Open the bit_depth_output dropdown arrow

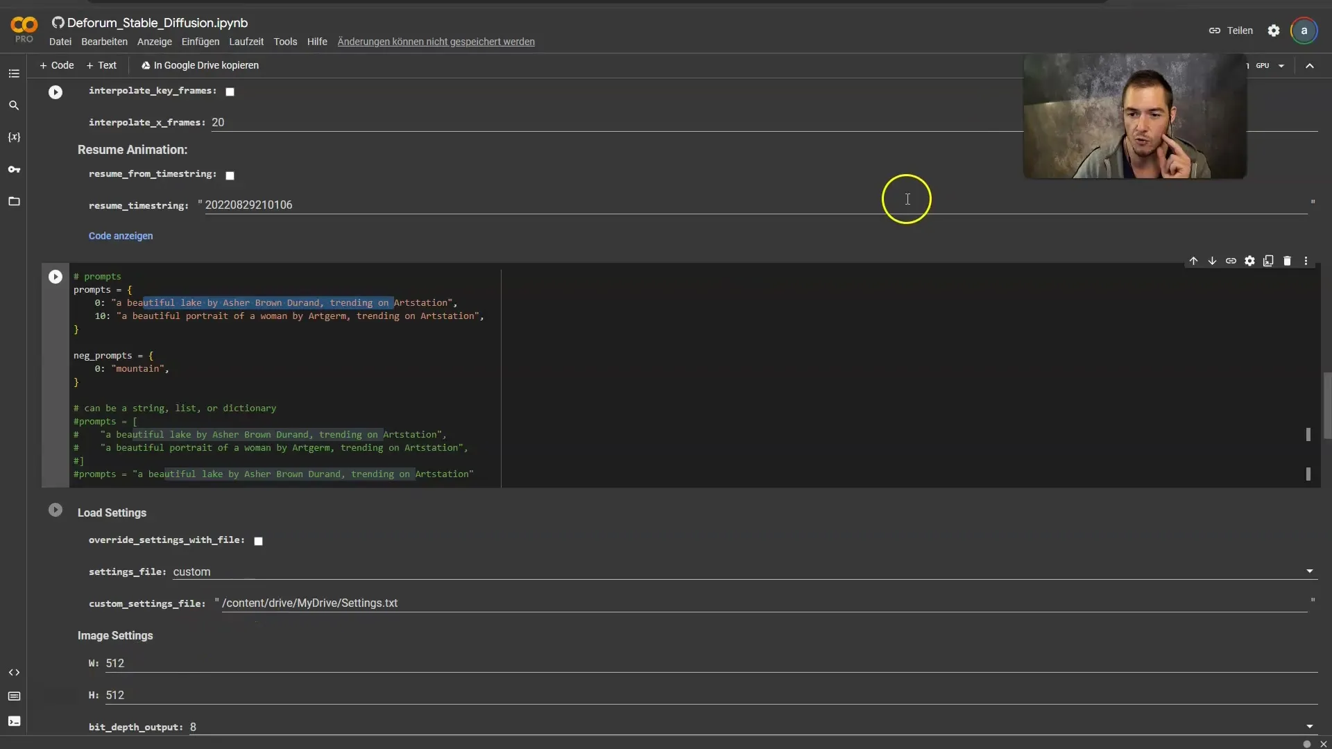pyautogui.click(x=1310, y=727)
